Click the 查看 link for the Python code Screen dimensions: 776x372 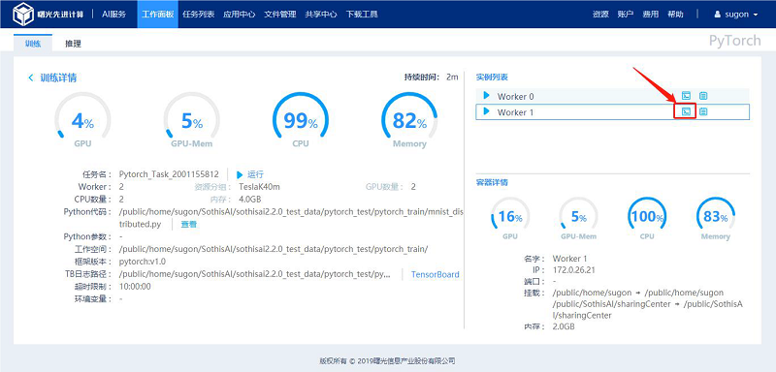pyautogui.click(x=188, y=225)
